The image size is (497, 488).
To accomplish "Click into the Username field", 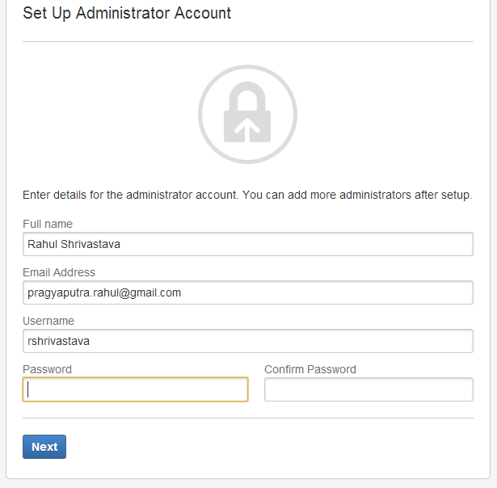I will click(x=248, y=341).
